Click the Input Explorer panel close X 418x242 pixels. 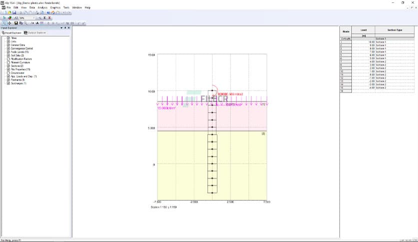coord(69,27)
